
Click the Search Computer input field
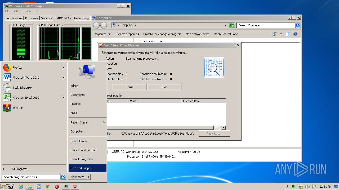266,25
